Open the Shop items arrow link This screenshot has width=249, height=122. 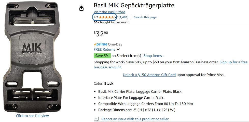click(154, 56)
